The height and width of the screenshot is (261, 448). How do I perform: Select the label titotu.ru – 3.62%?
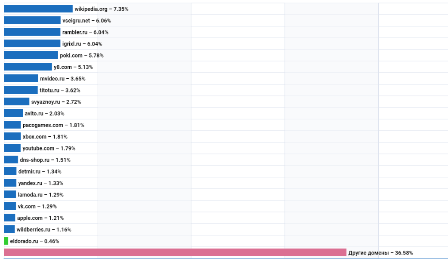tap(60, 90)
